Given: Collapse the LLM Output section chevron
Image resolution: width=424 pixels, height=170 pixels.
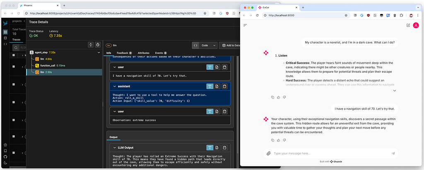Looking at the screenshot, I should point(114,148).
